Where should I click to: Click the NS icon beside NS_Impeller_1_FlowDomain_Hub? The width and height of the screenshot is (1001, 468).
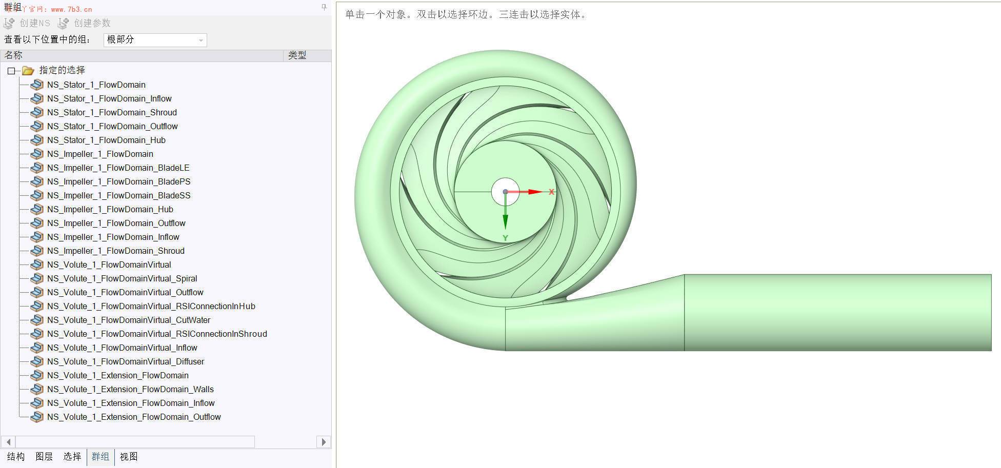(36, 209)
